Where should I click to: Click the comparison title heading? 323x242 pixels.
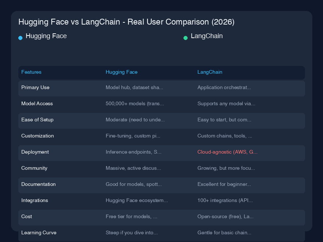click(x=126, y=22)
